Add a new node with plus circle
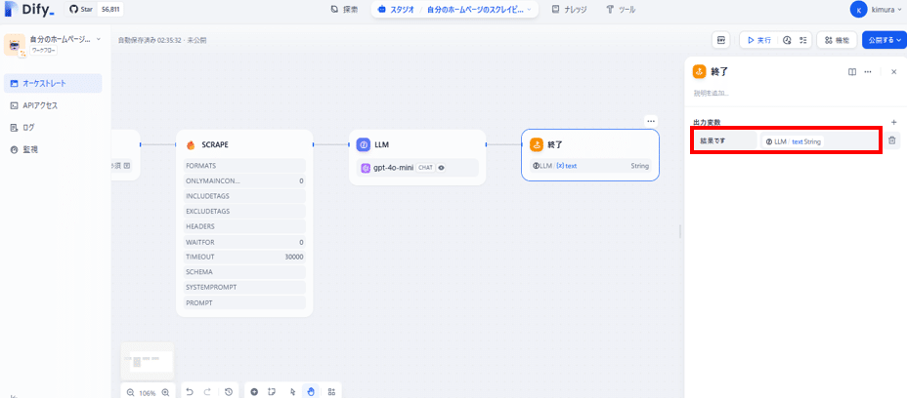The image size is (907, 398). tap(254, 391)
